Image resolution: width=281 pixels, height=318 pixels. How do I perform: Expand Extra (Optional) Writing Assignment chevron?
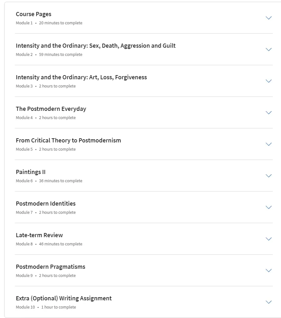pos(269,302)
